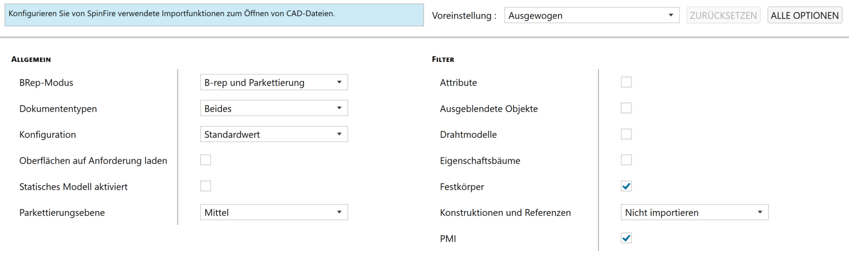Click the ZURÜCKSETZEN button
The image size is (849, 260).
pyautogui.click(x=723, y=16)
